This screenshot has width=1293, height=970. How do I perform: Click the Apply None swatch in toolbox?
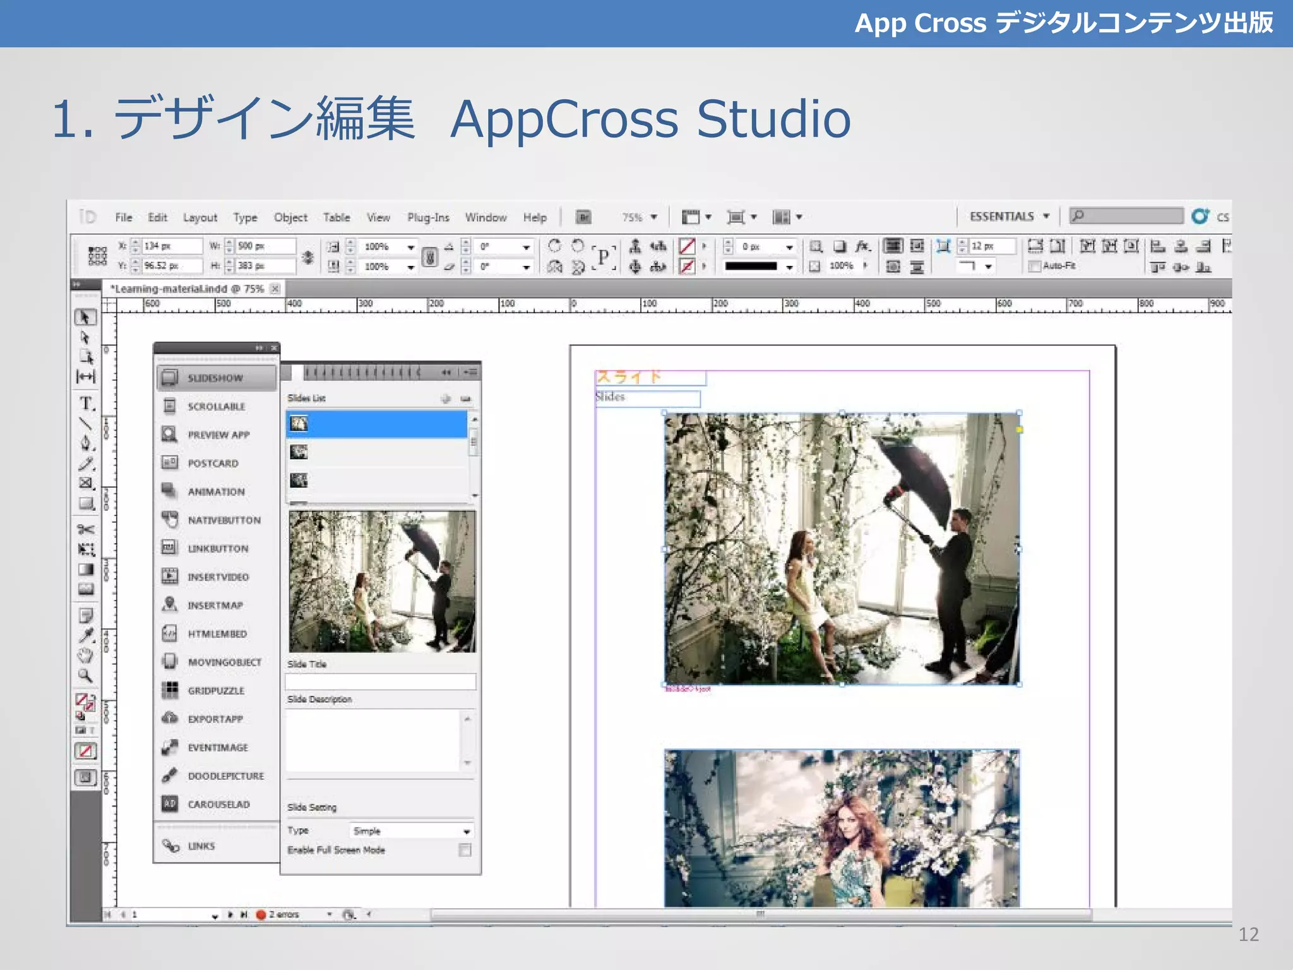(x=85, y=751)
